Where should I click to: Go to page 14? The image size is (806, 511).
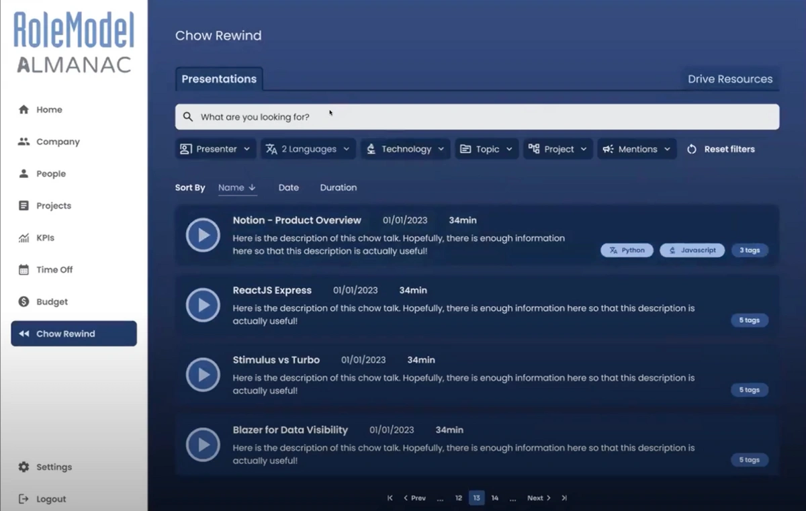(495, 498)
